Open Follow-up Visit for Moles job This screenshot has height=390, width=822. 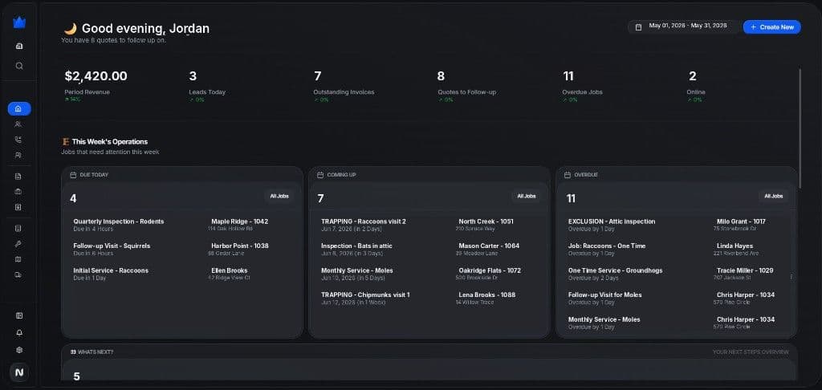point(605,295)
